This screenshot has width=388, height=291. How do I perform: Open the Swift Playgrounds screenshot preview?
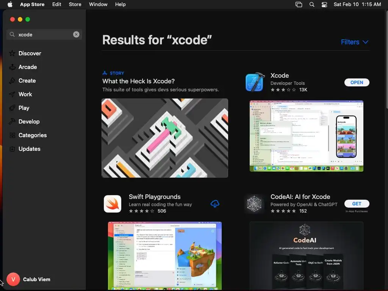point(165,256)
